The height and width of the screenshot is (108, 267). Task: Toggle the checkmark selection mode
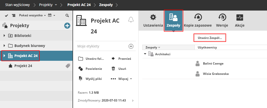(x=7, y=15)
